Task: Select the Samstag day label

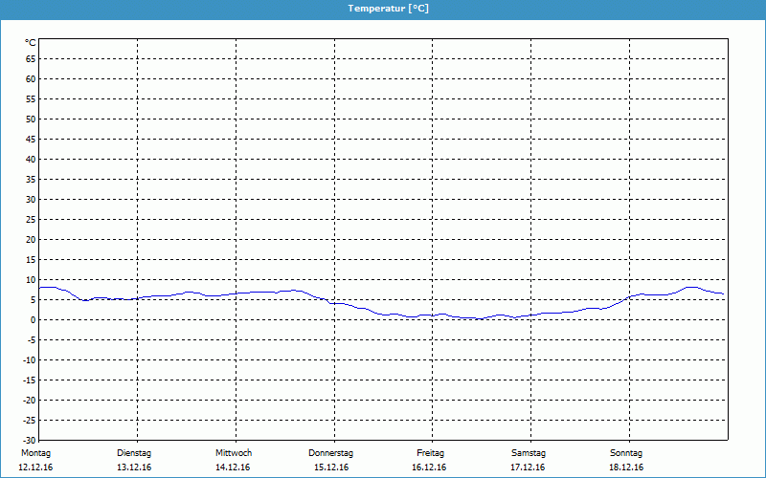Action: pos(529,453)
